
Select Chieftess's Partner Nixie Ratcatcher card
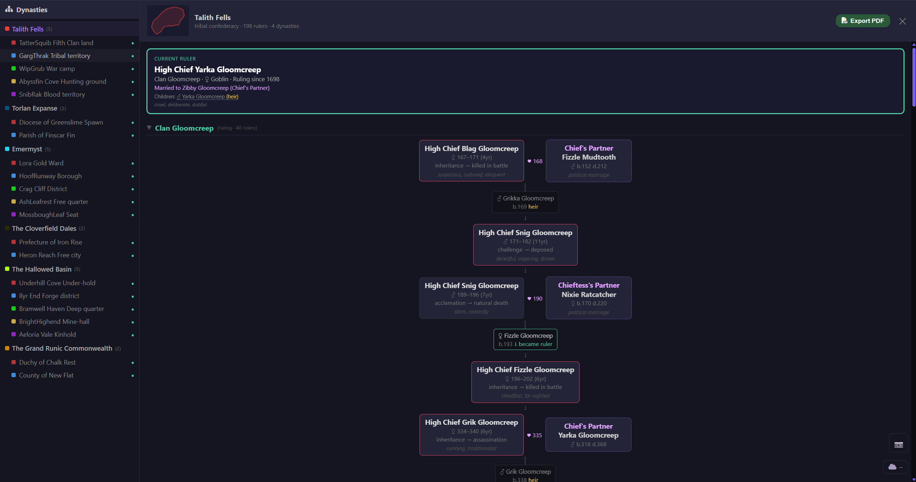(x=588, y=298)
